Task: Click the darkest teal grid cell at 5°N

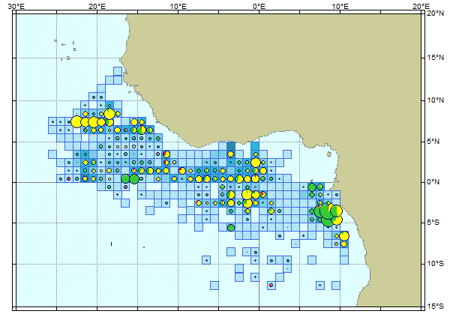Action: click(x=231, y=146)
